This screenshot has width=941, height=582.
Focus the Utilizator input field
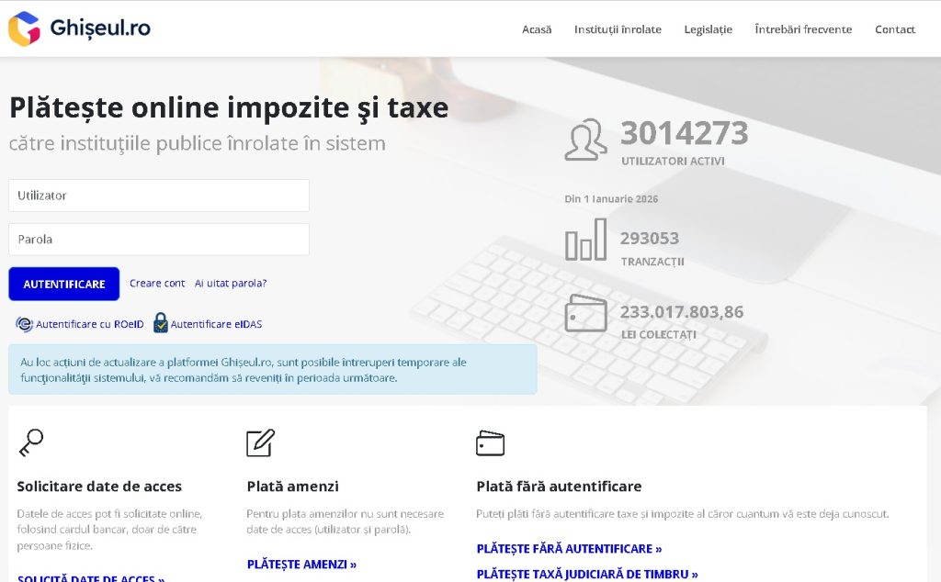click(159, 196)
